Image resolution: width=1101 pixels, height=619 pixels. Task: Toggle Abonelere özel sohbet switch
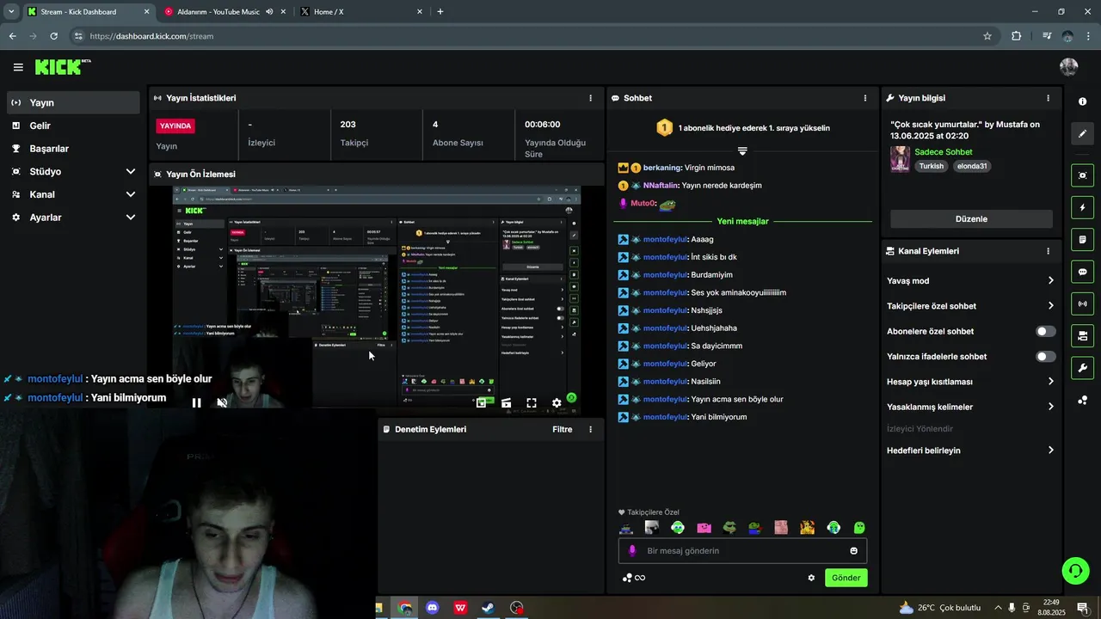(x=1045, y=331)
